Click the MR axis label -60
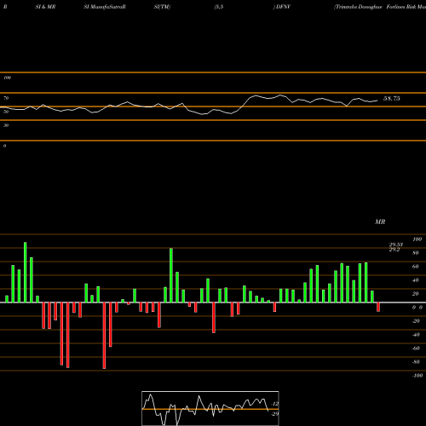 pos(416,348)
